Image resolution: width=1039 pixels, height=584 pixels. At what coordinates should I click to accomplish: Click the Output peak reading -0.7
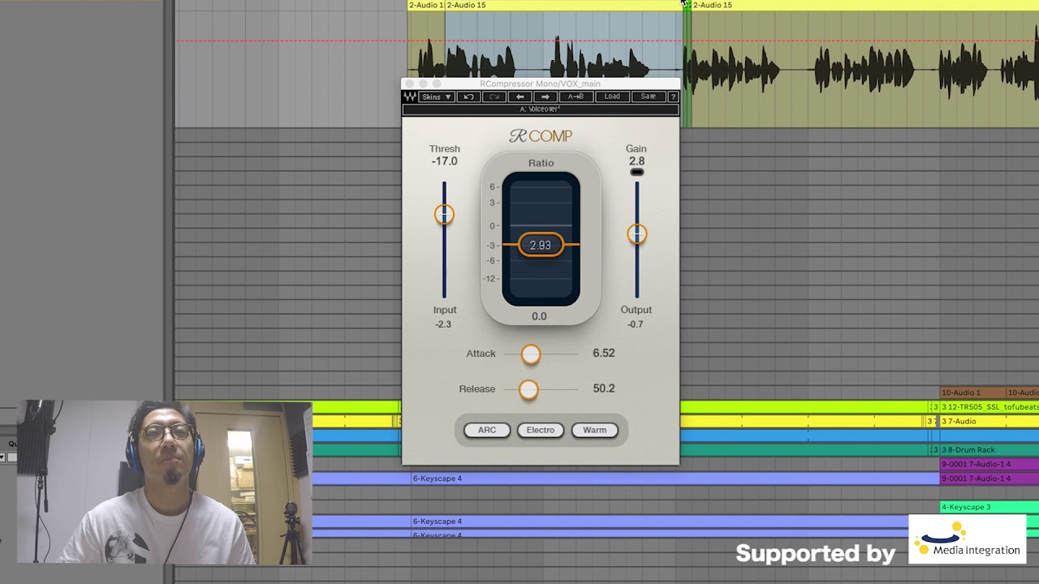pyautogui.click(x=636, y=324)
